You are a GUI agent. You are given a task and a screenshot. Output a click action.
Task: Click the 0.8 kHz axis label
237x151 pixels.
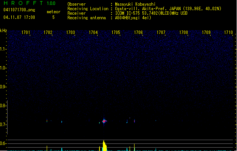(3, 106)
